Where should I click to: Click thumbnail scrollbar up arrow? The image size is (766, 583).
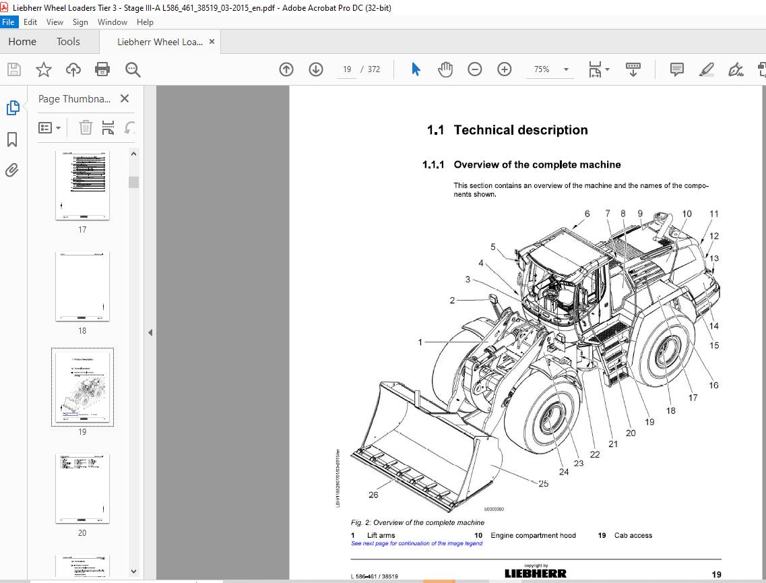(134, 154)
